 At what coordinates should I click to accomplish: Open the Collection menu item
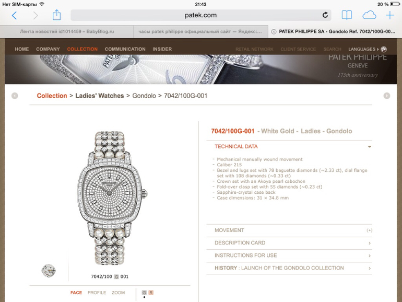pyautogui.click(x=82, y=49)
